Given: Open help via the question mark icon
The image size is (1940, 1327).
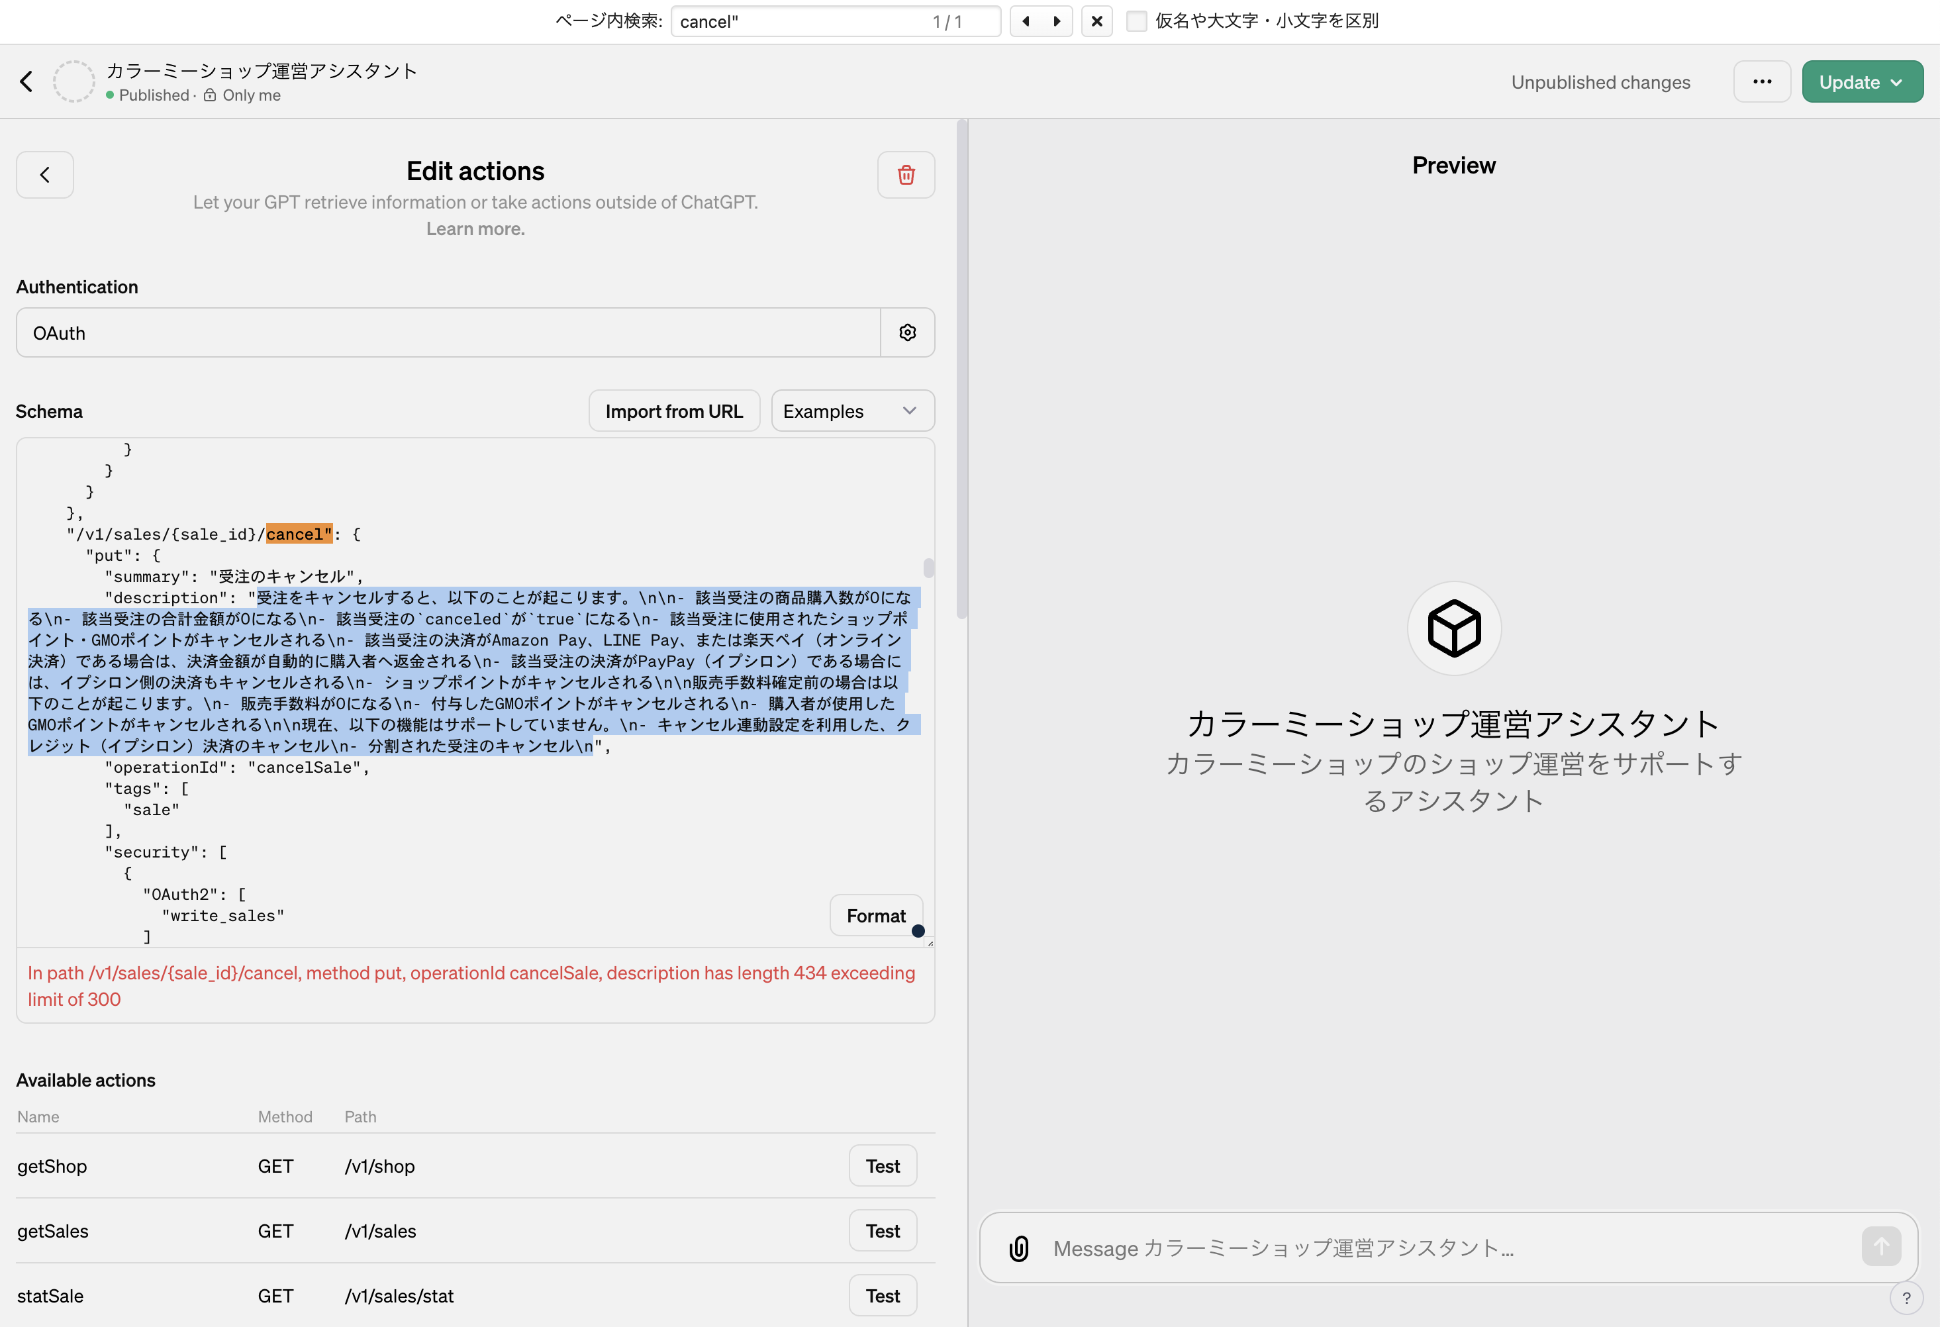Looking at the screenshot, I should tap(1908, 1298).
